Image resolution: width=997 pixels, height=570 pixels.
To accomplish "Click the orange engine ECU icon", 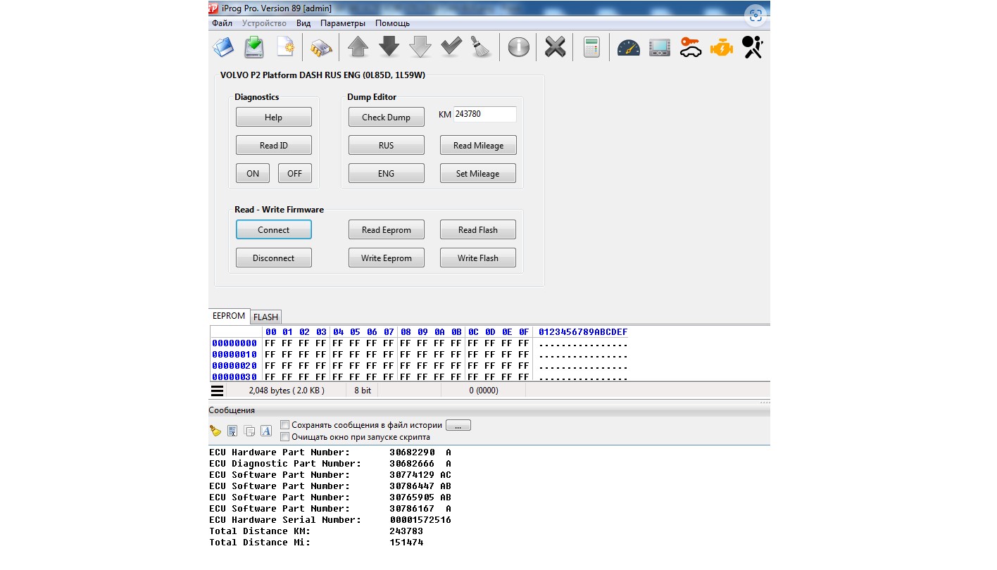I will [x=721, y=47].
